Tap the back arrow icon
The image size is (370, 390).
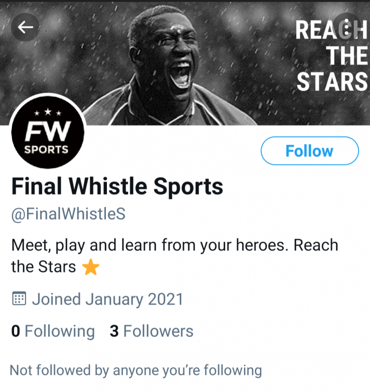click(25, 28)
